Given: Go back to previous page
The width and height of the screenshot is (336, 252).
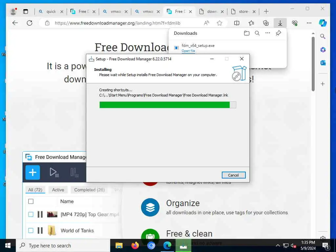Looking at the screenshot, I should [15, 23].
